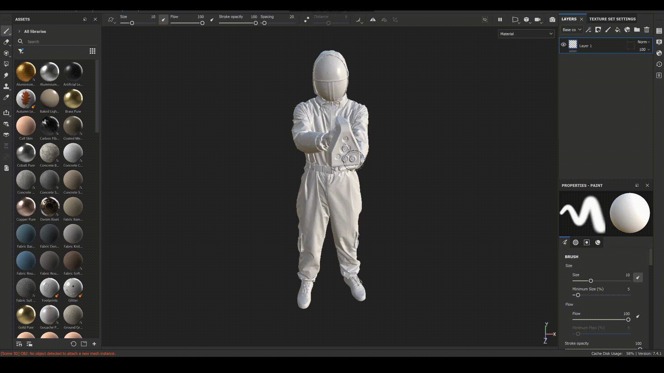Open the asset filter funnel icon
This screenshot has width=664, height=373.
[21, 51]
